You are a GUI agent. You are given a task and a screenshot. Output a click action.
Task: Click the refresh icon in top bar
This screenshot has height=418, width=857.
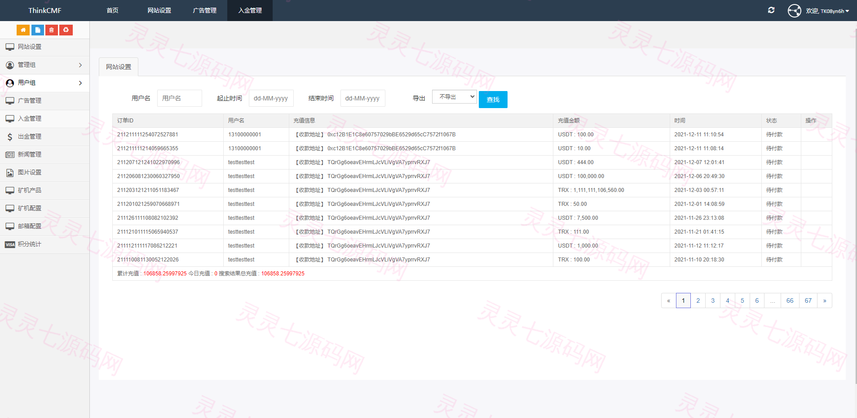[771, 10]
